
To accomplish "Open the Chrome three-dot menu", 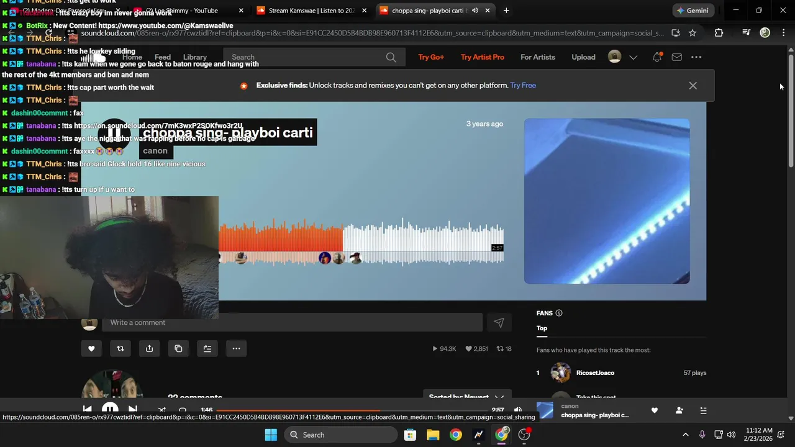I will click(783, 33).
